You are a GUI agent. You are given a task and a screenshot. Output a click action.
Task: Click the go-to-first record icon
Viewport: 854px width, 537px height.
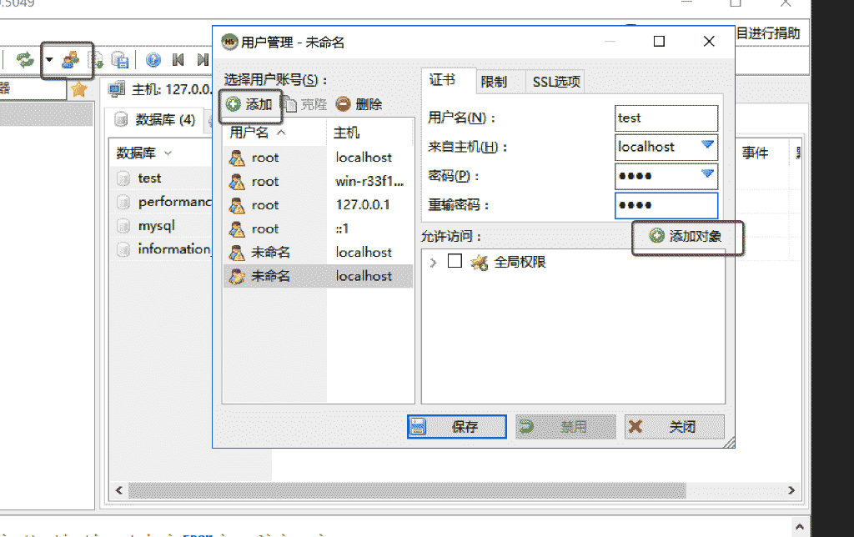click(178, 59)
